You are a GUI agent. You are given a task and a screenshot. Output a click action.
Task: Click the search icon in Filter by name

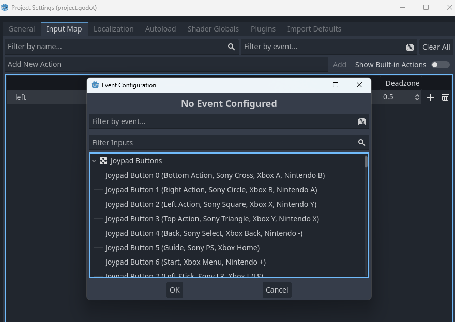point(231,47)
